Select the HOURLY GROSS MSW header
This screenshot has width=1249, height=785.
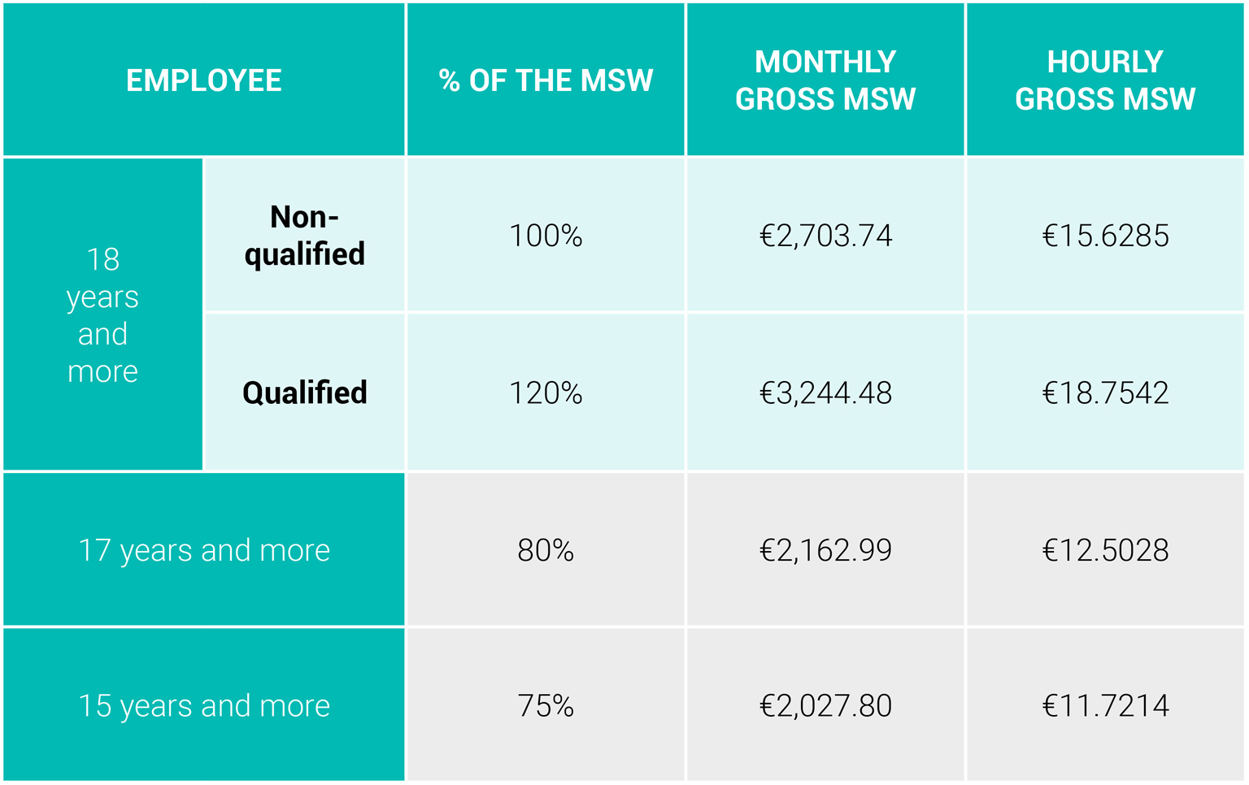1105,80
